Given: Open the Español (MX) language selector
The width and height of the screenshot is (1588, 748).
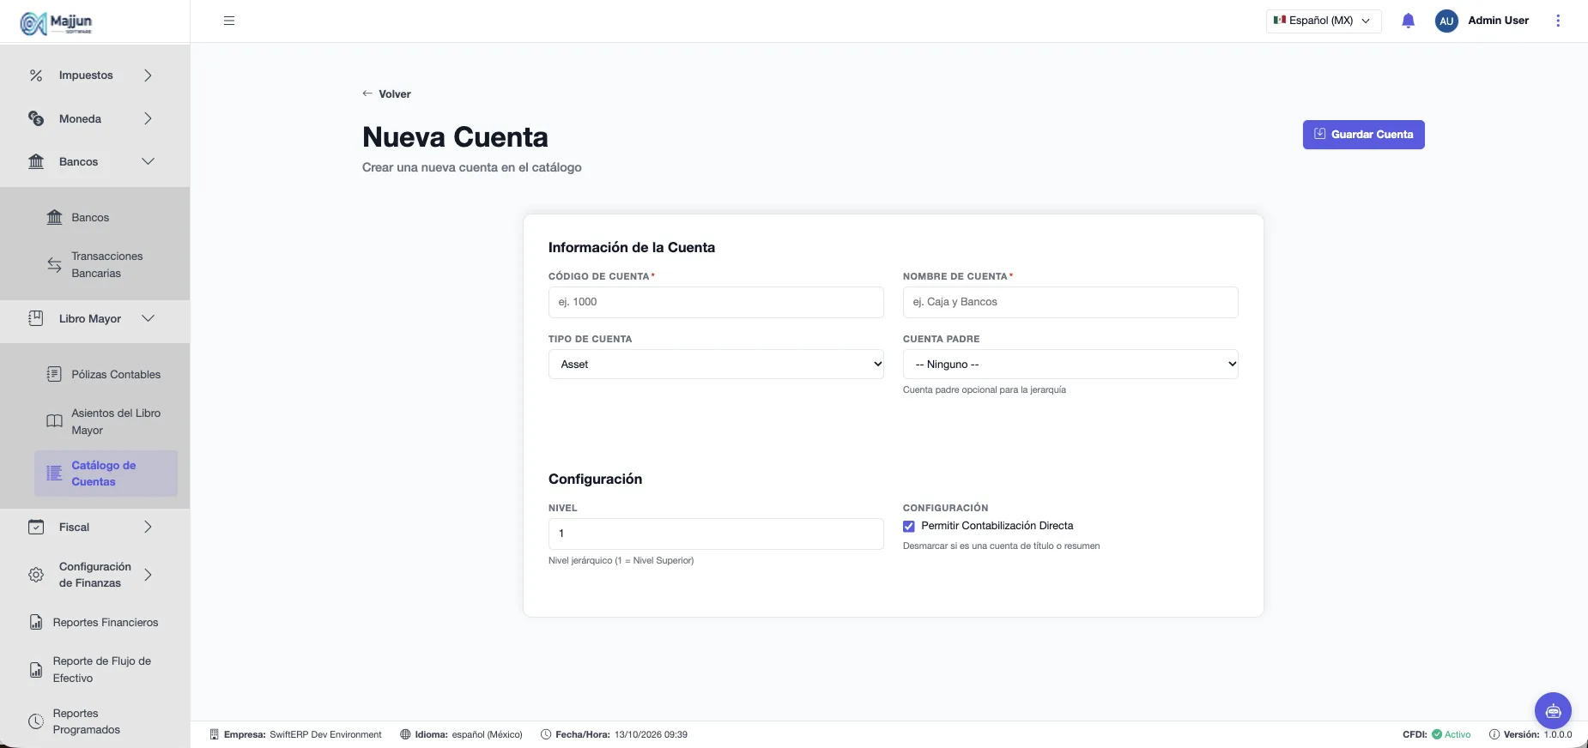Looking at the screenshot, I should [1324, 21].
